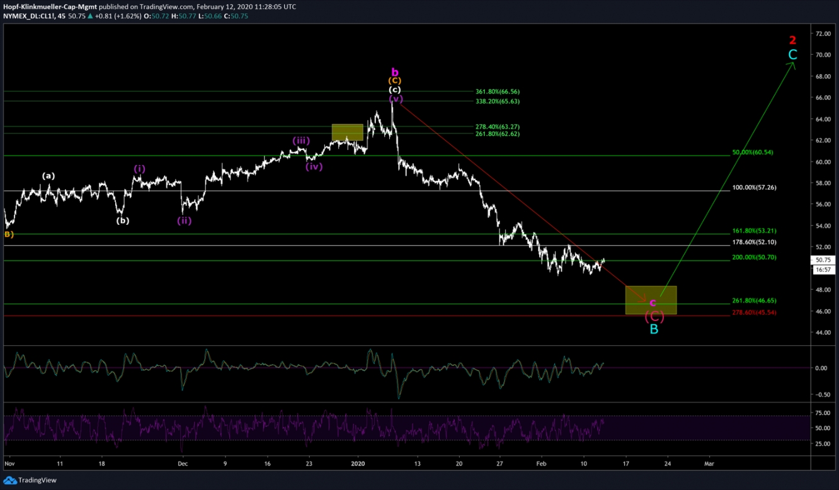Click the 66.00 price axis value
Screen dimensions: 839x490
[x=823, y=98]
